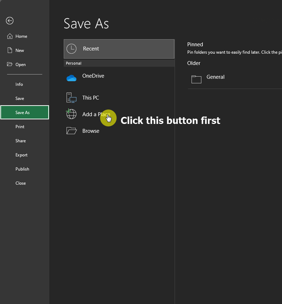Screen dimensions: 282x304
Task: Select the Save As menu item
Action: point(25,112)
